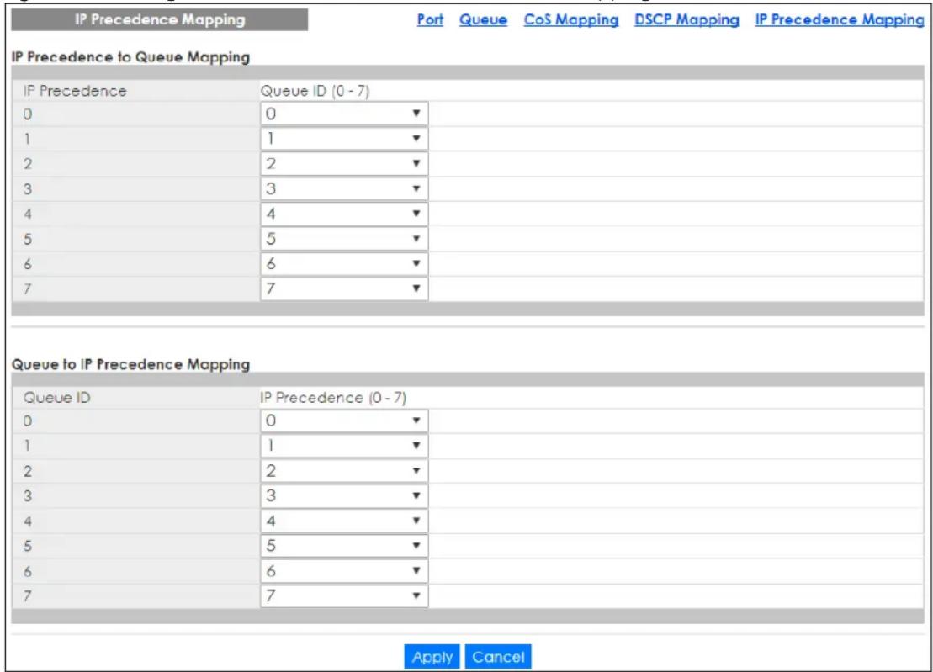Open IP Precedence dropdown for Queue ID 7

(344, 595)
